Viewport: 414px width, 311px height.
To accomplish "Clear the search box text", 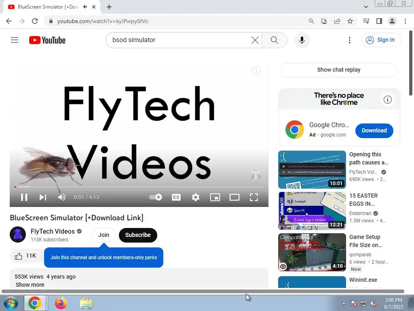I will 255,40.
